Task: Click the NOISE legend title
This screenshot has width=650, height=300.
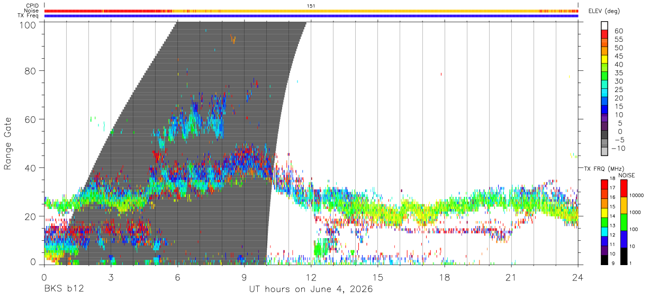Action: point(626,175)
